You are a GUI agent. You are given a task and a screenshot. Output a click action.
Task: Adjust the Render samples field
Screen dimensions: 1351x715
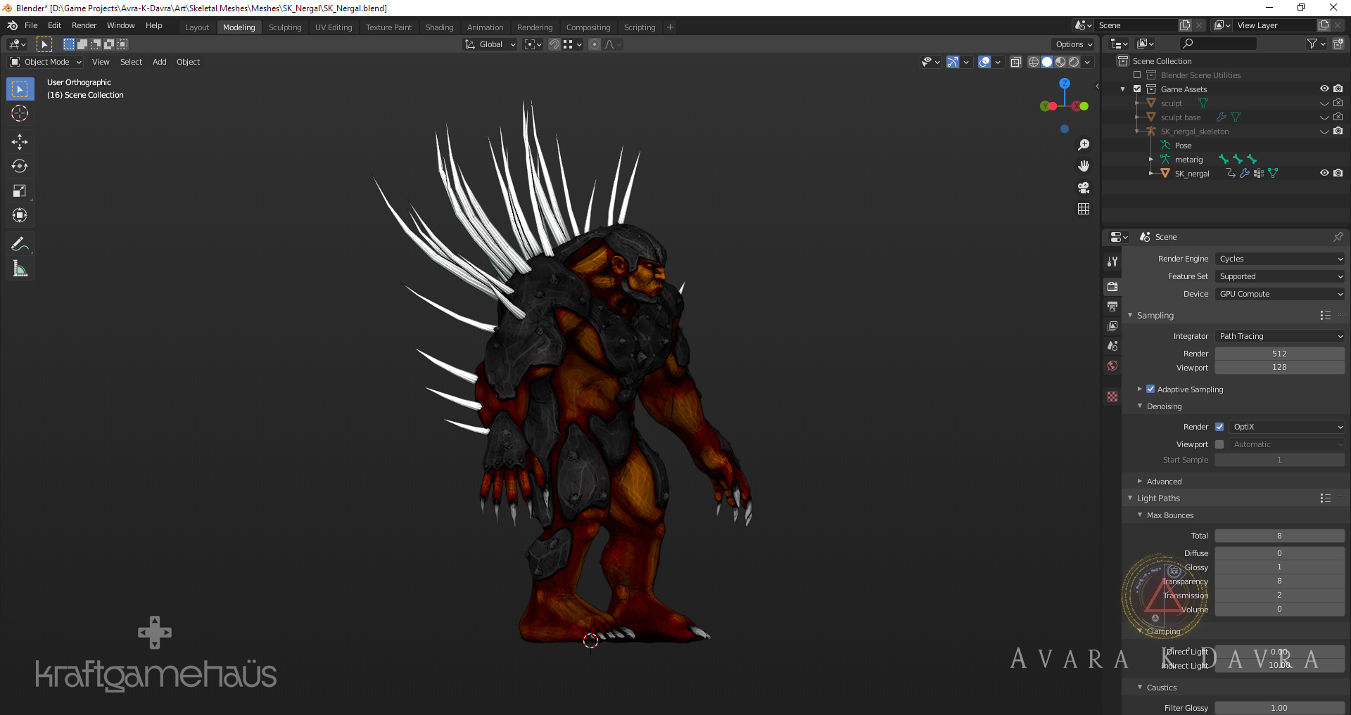(1280, 354)
